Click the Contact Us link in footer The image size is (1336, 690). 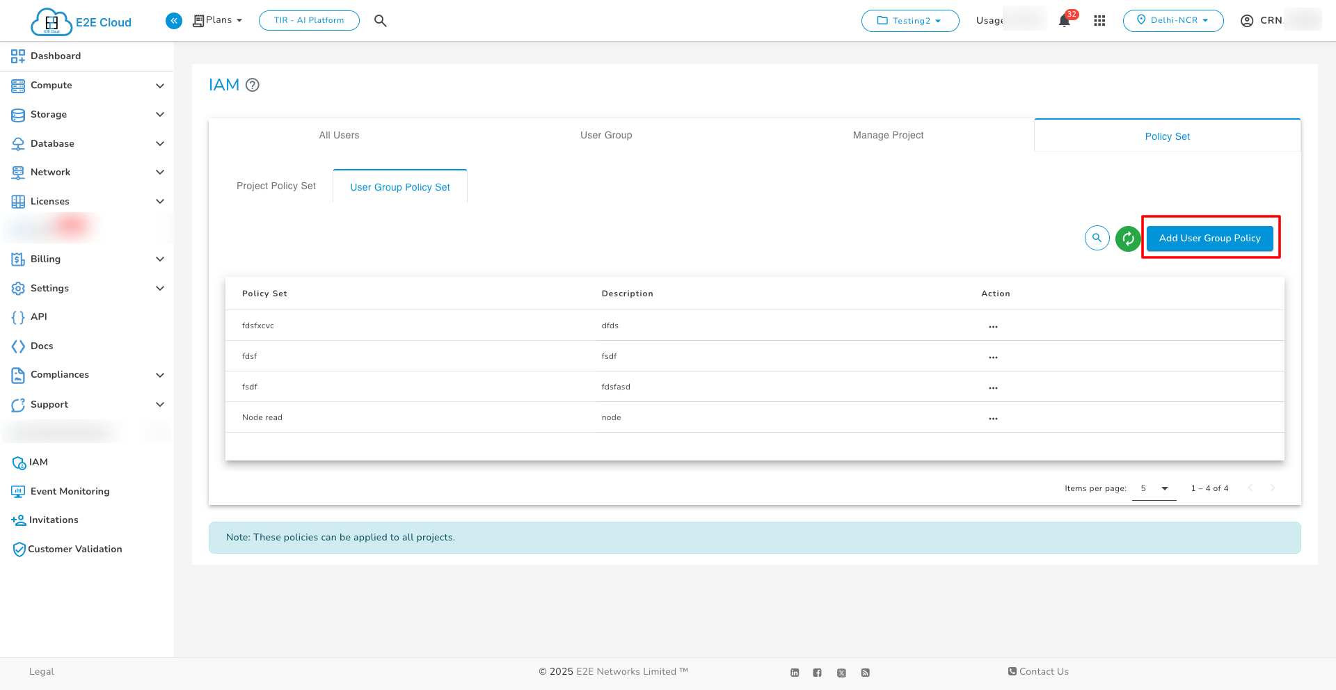click(1038, 671)
